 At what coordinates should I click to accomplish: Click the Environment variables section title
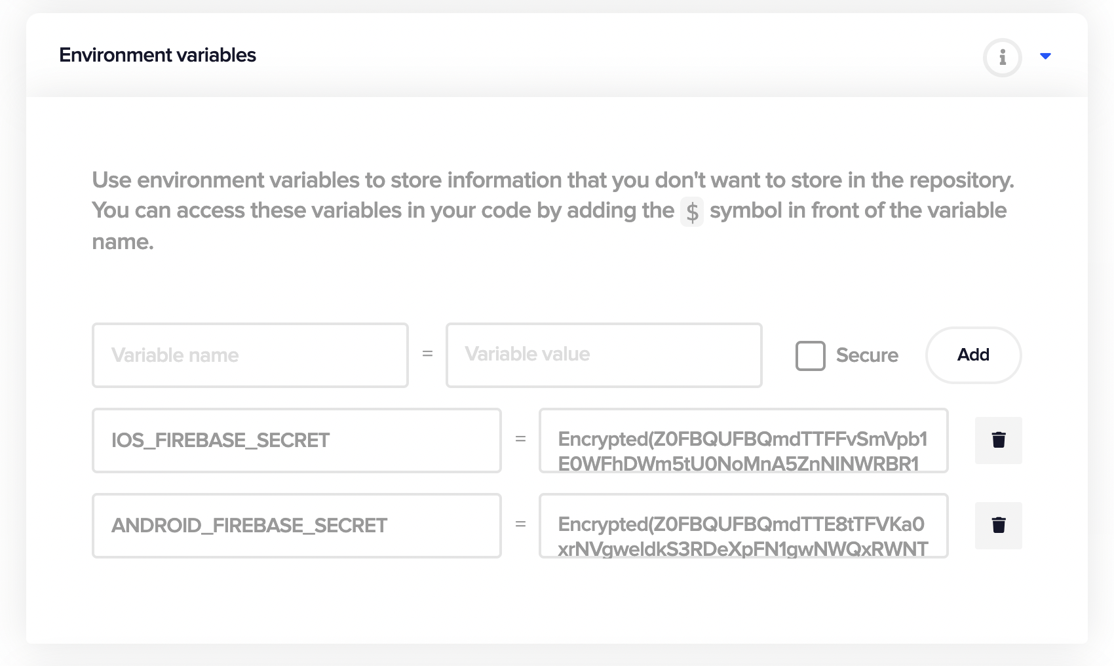pos(157,55)
